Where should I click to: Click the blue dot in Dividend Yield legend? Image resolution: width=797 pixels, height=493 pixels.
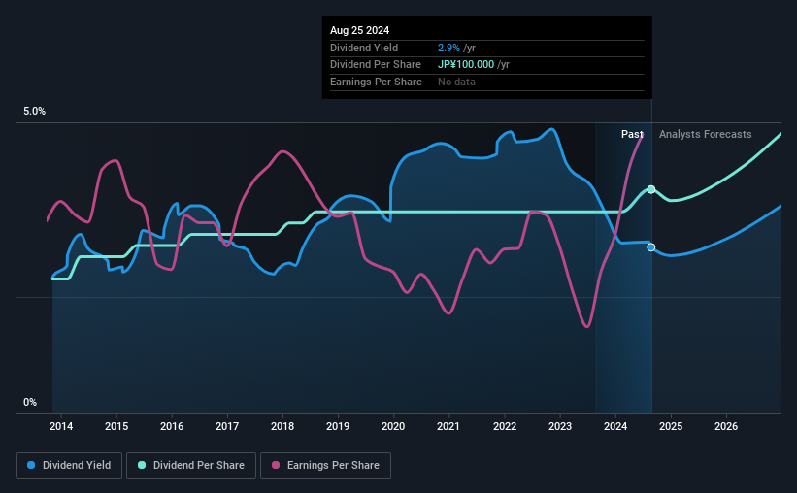click(x=31, y=465)
